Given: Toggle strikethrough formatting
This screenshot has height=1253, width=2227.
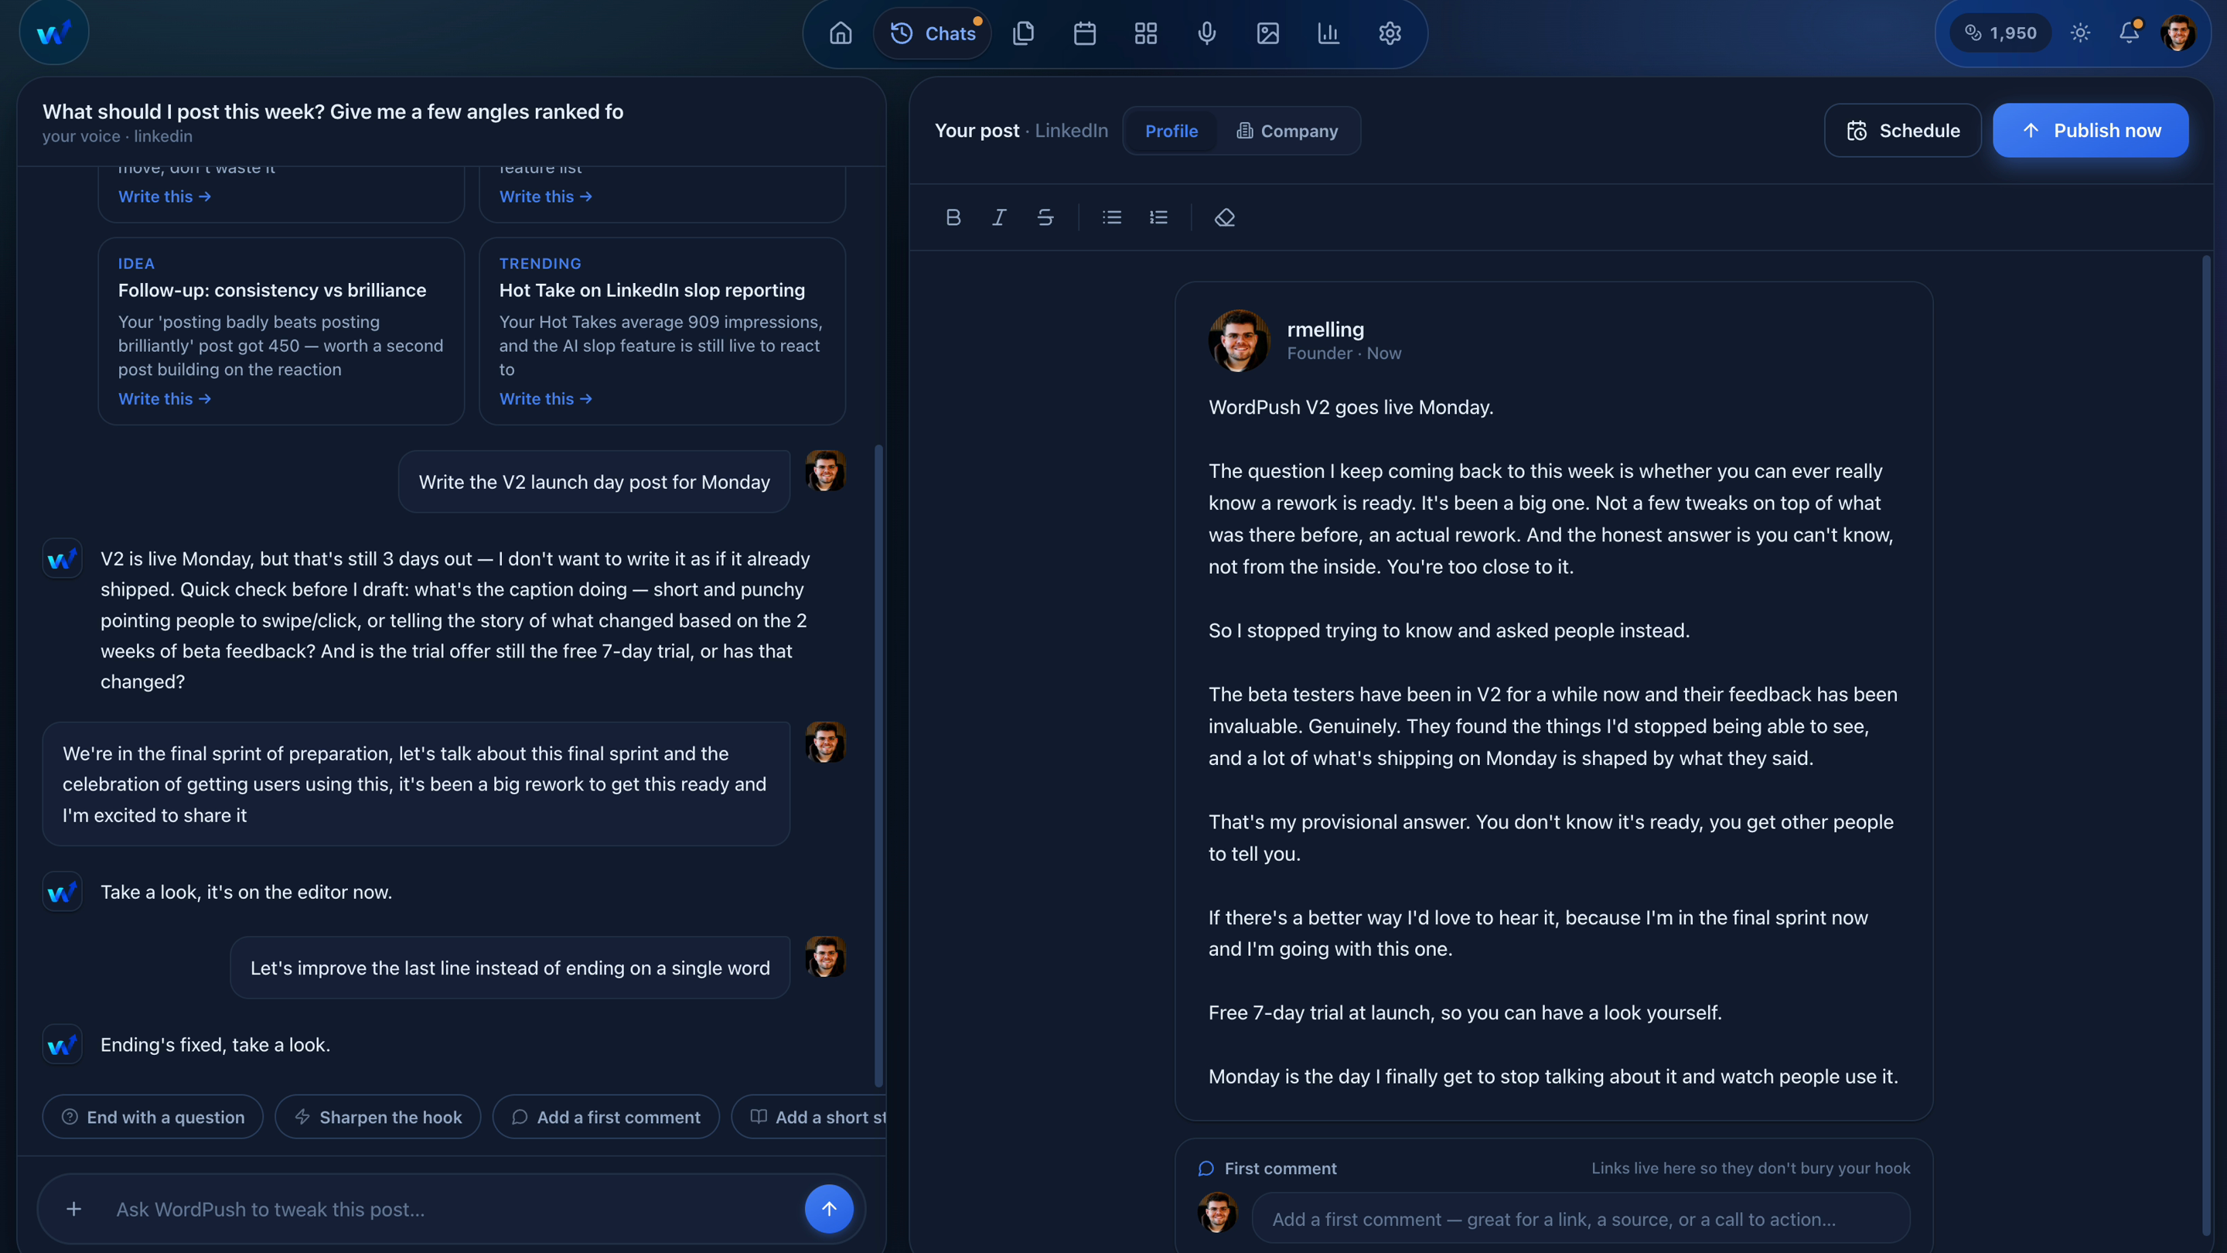Looking at the screenshot, I should (1045, 217).
